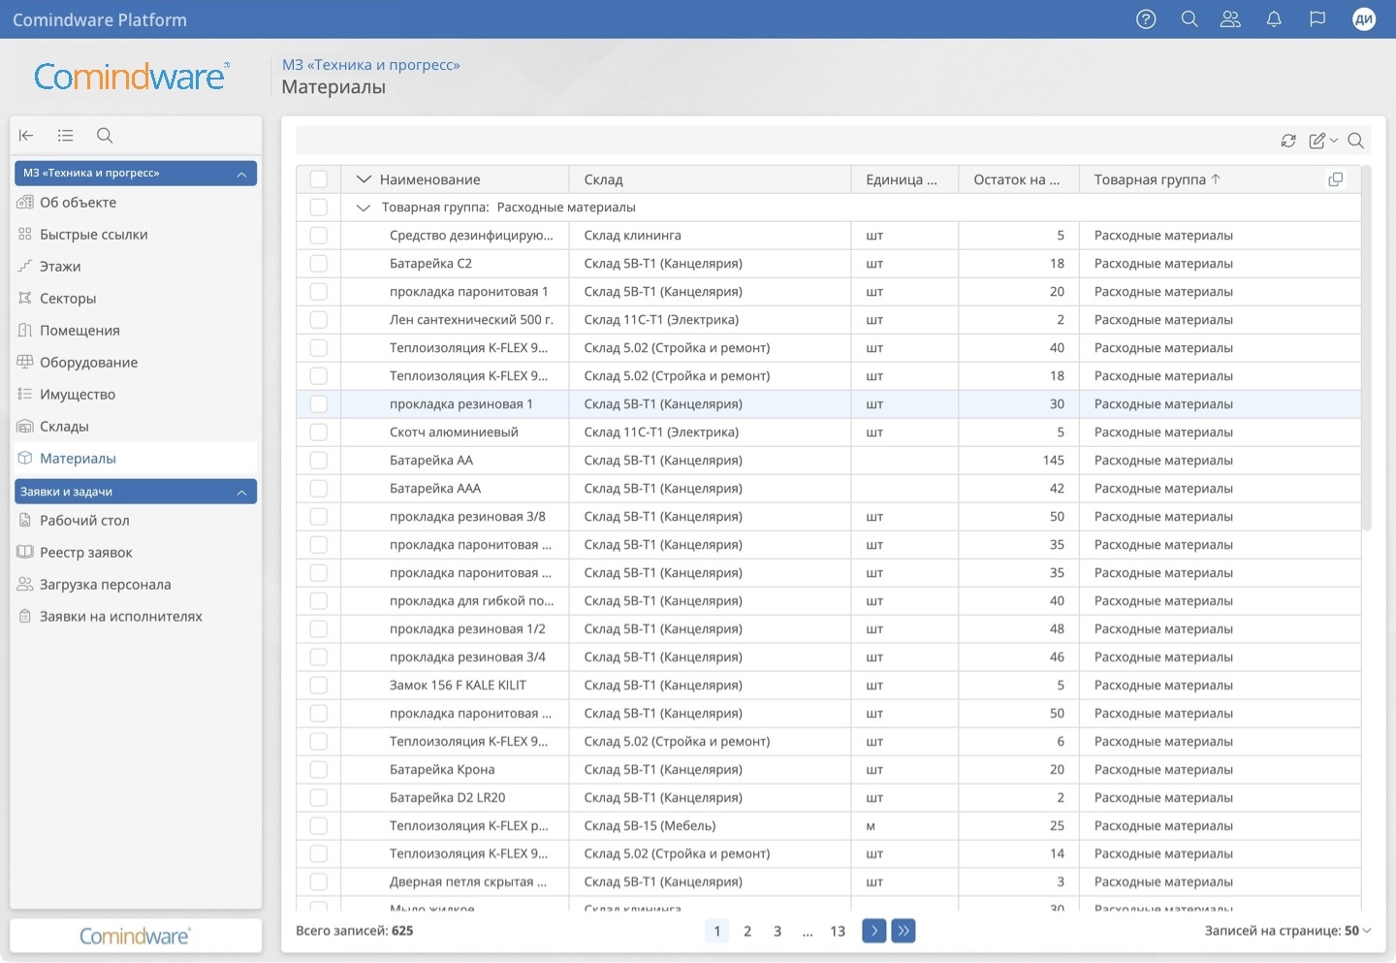
Task: Click the copy icon in table header
Action: tap(1335, 179)
